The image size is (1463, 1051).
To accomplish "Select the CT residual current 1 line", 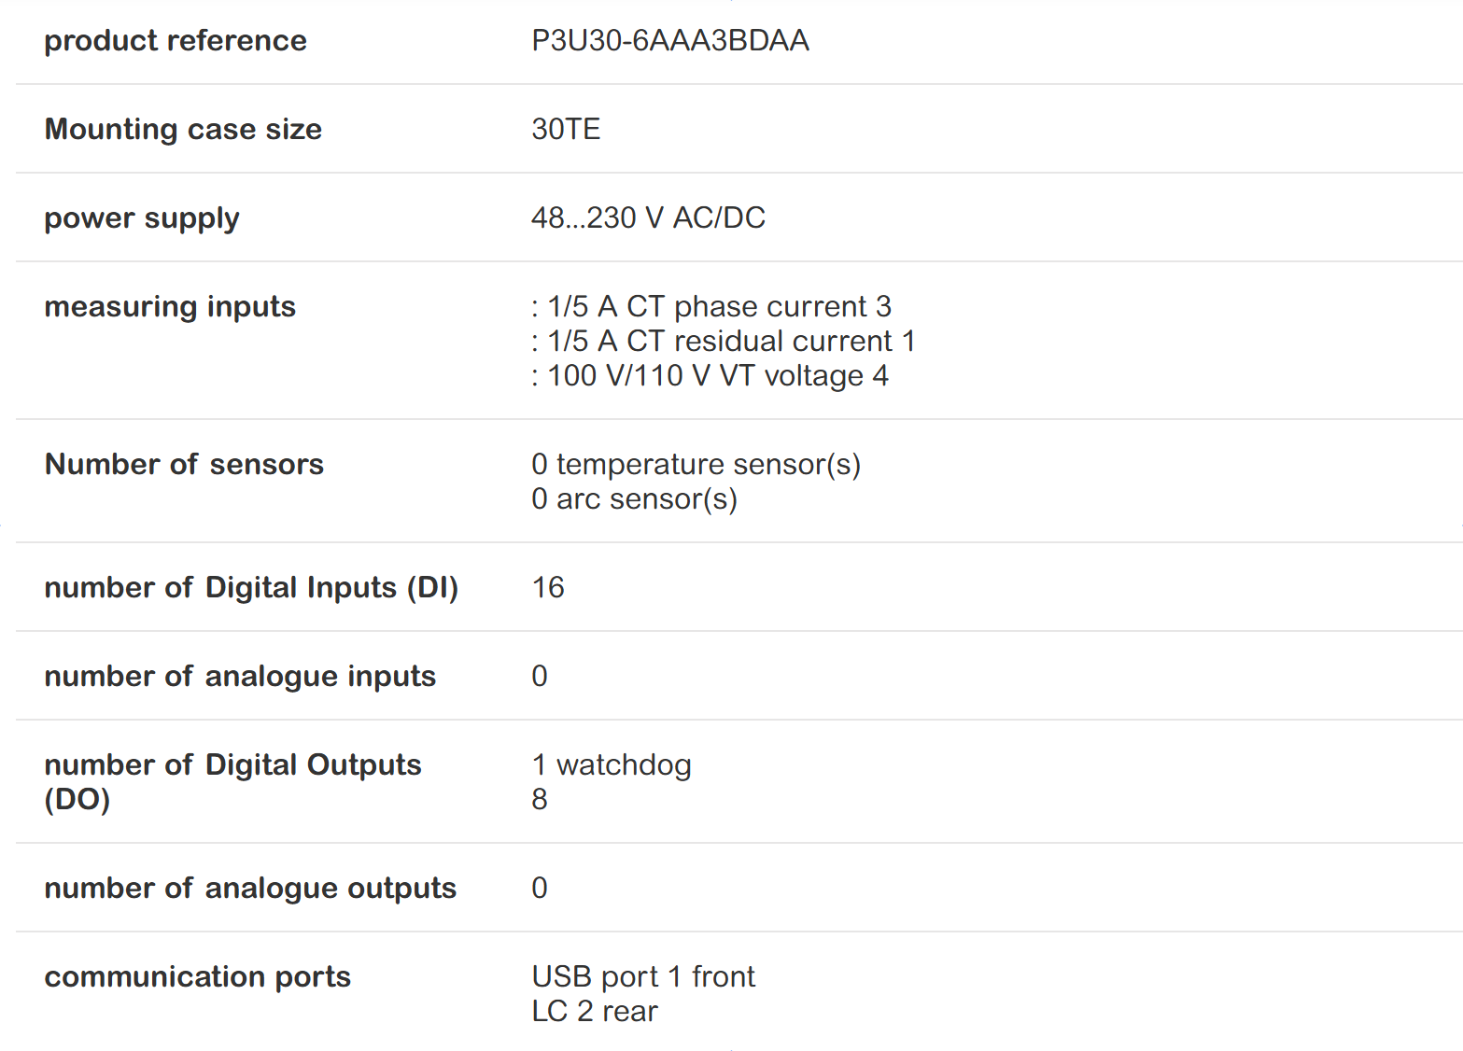I will [x=724, y=341].
